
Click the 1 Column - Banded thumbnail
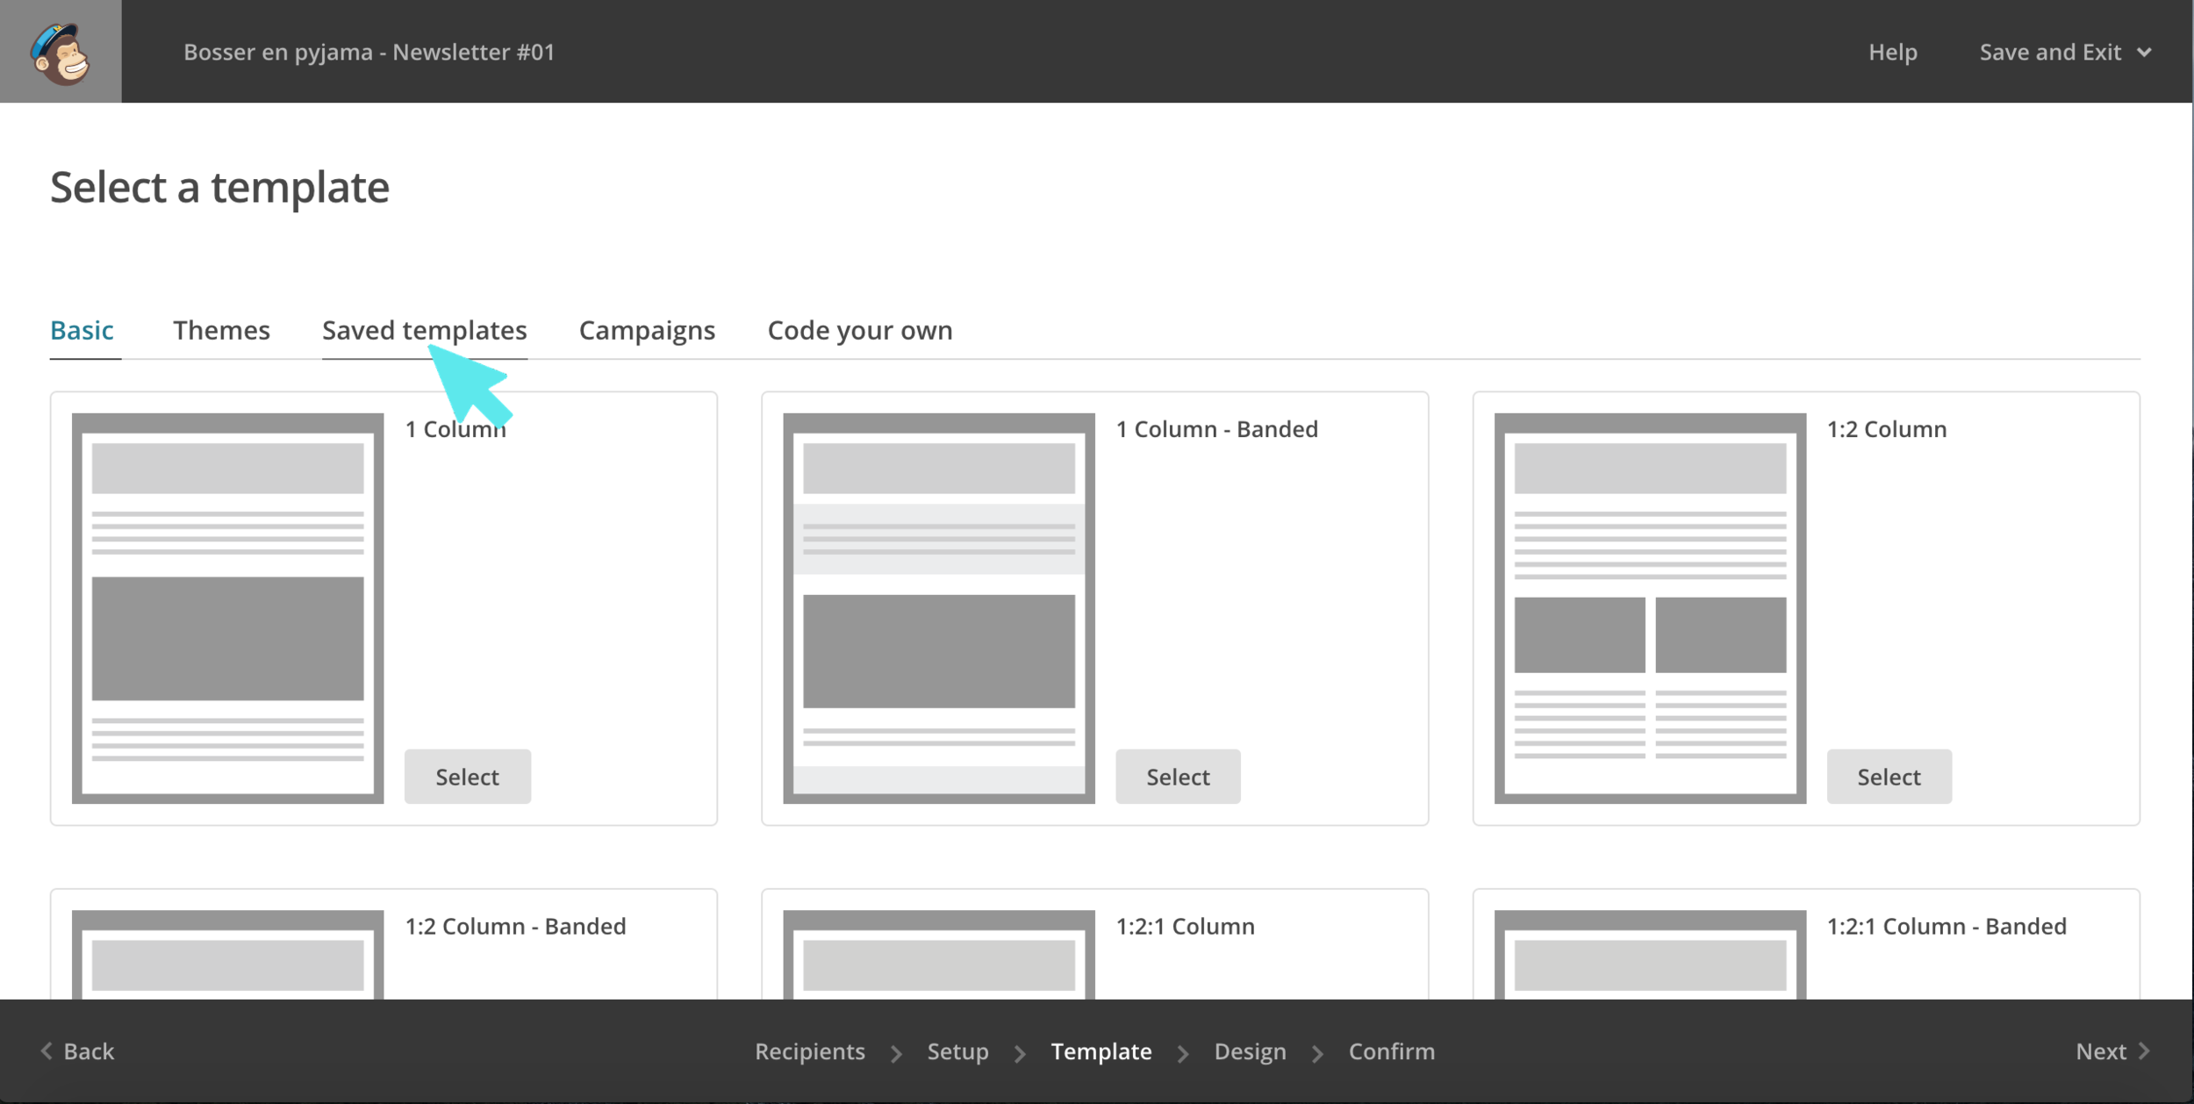(x=938, y=607)
